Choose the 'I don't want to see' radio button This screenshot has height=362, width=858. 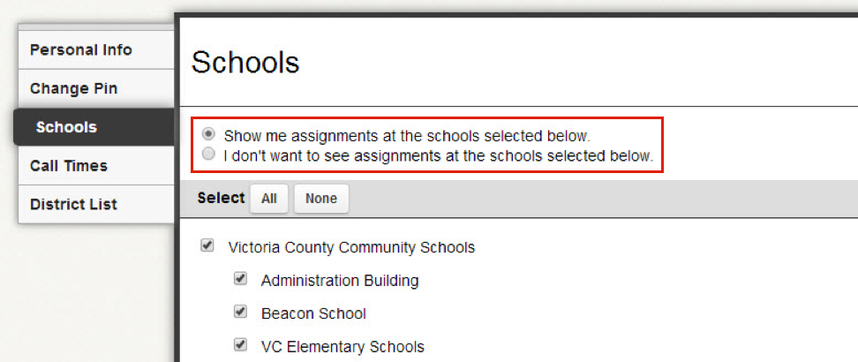click(208, 155)
